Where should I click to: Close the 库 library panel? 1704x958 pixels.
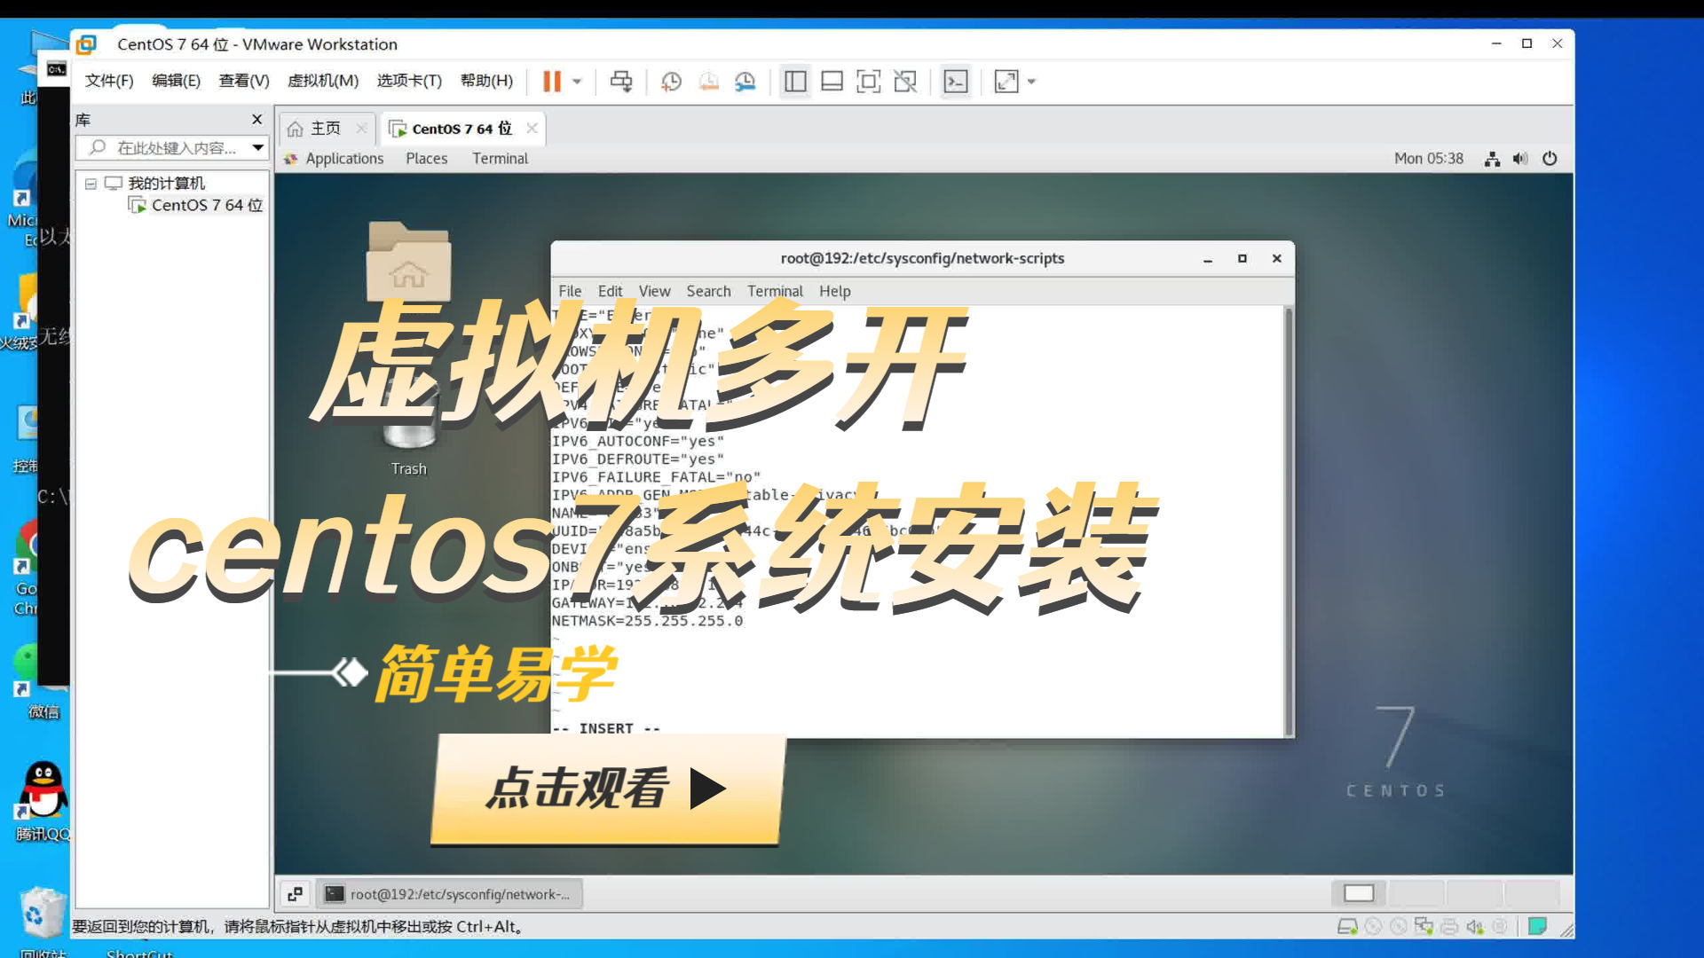pyautogui.click(x=256, y=119)
